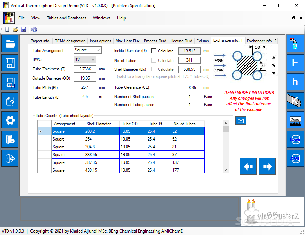Open the File menu

coord(22,18)
